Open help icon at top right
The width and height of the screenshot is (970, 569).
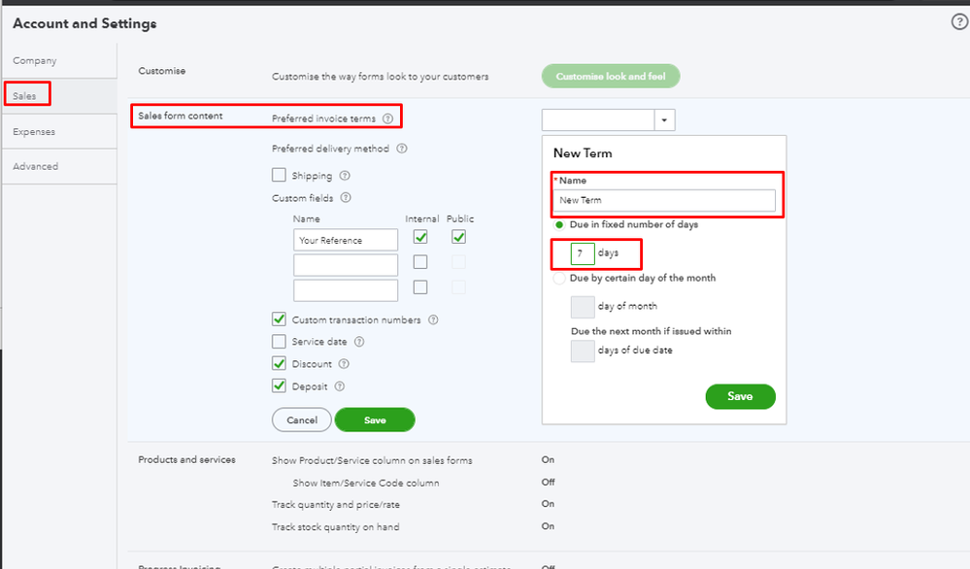click(x=959, y=22)
